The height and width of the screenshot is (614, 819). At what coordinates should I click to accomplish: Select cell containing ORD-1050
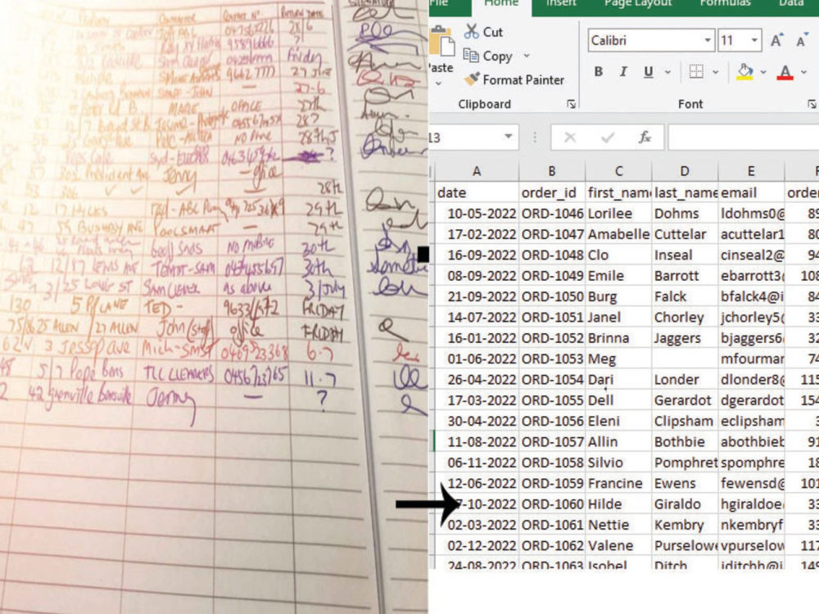551,296
